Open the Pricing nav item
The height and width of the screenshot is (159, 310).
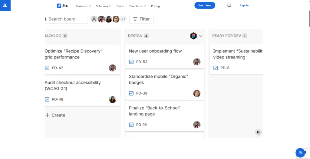pos(155,6)
